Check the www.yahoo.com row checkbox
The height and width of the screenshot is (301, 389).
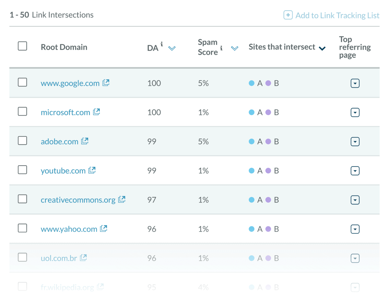22,228
